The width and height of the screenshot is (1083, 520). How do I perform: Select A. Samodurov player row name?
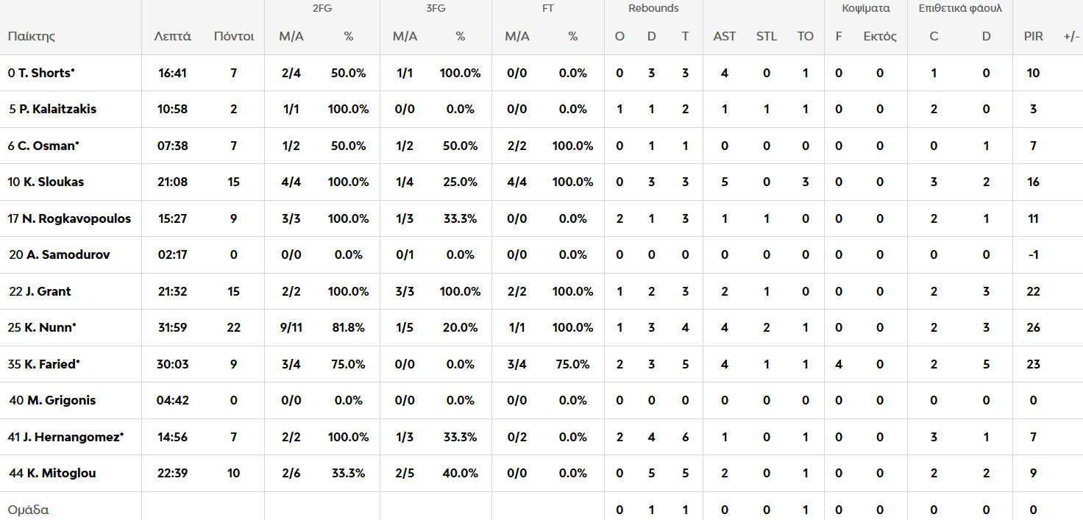[x=68, y=254]
